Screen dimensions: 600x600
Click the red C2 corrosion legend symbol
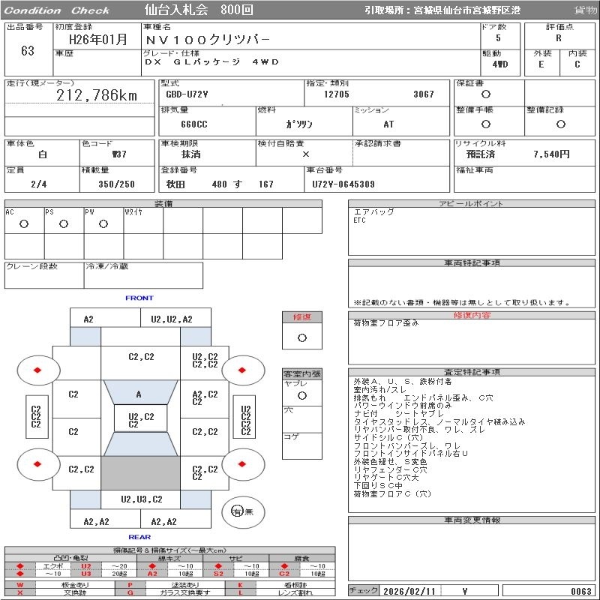point(284,574)
